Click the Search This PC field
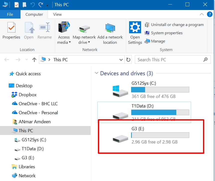Screen dimensions: 215x181 [170, 60]
